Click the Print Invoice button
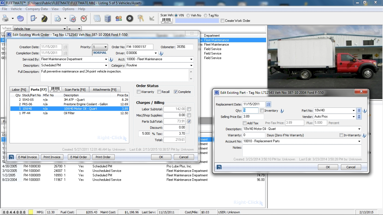This screenshot has height=215, width=383. point(52,157)
